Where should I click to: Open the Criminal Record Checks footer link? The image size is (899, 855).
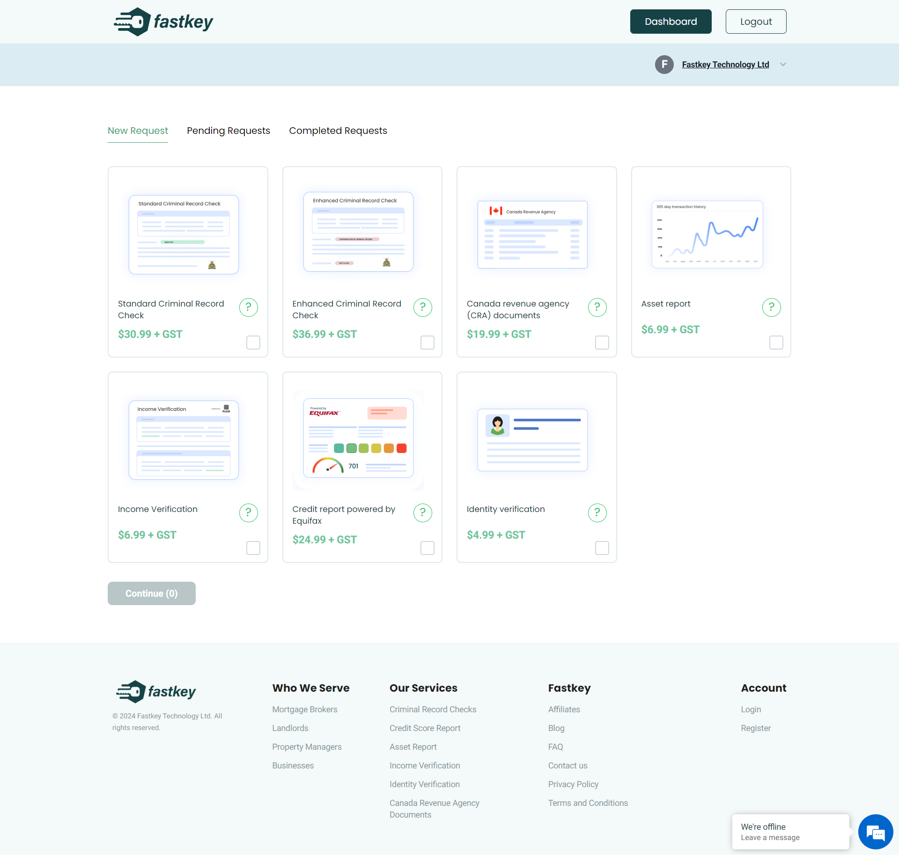coord(433,709)
